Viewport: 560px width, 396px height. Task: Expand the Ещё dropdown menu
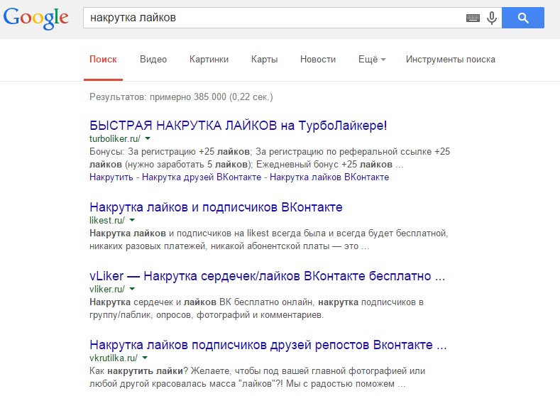tap(372, 60)
